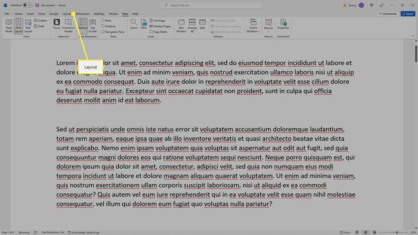The width and height of the screenshot is (418, 235).
Task: Open the References tab
Action: (x=83, y=13)
